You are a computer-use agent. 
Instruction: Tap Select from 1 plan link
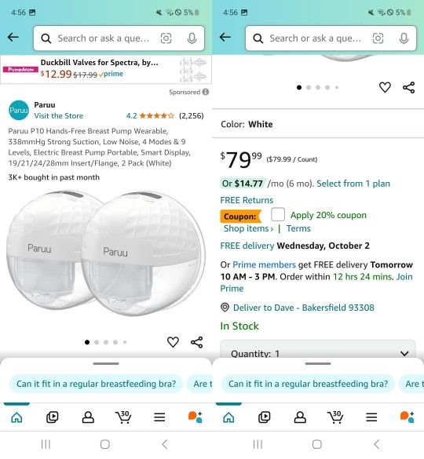[353, 184]
